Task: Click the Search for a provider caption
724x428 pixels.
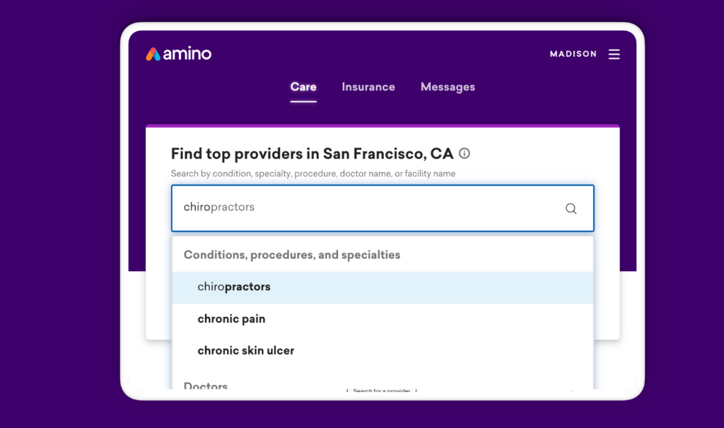Action: point(381,391)
